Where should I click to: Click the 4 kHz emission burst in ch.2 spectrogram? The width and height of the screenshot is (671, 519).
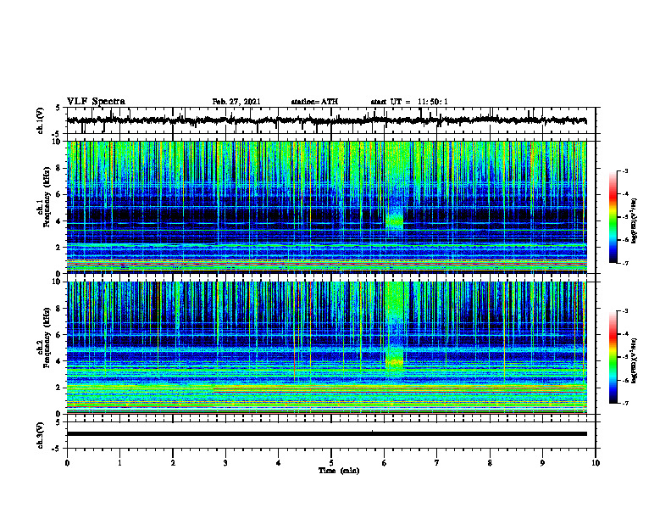coord(394,362)
